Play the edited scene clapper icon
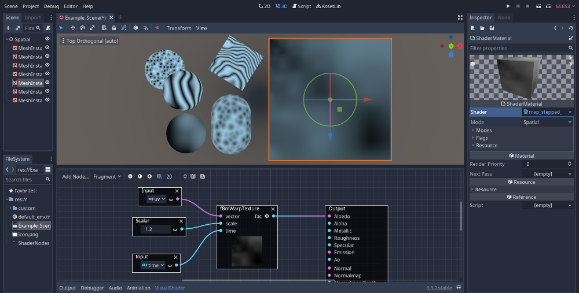 tap(538, 6)
